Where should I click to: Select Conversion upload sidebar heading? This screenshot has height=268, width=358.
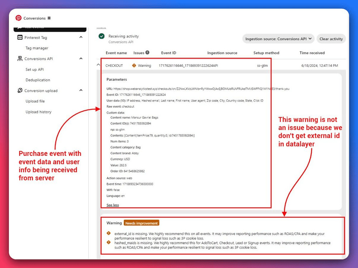(x=41, y=91)
